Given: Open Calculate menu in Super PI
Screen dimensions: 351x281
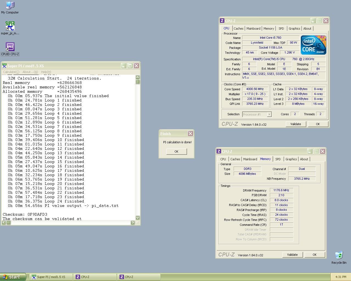Looking at the screenshot, I should 11,72.
